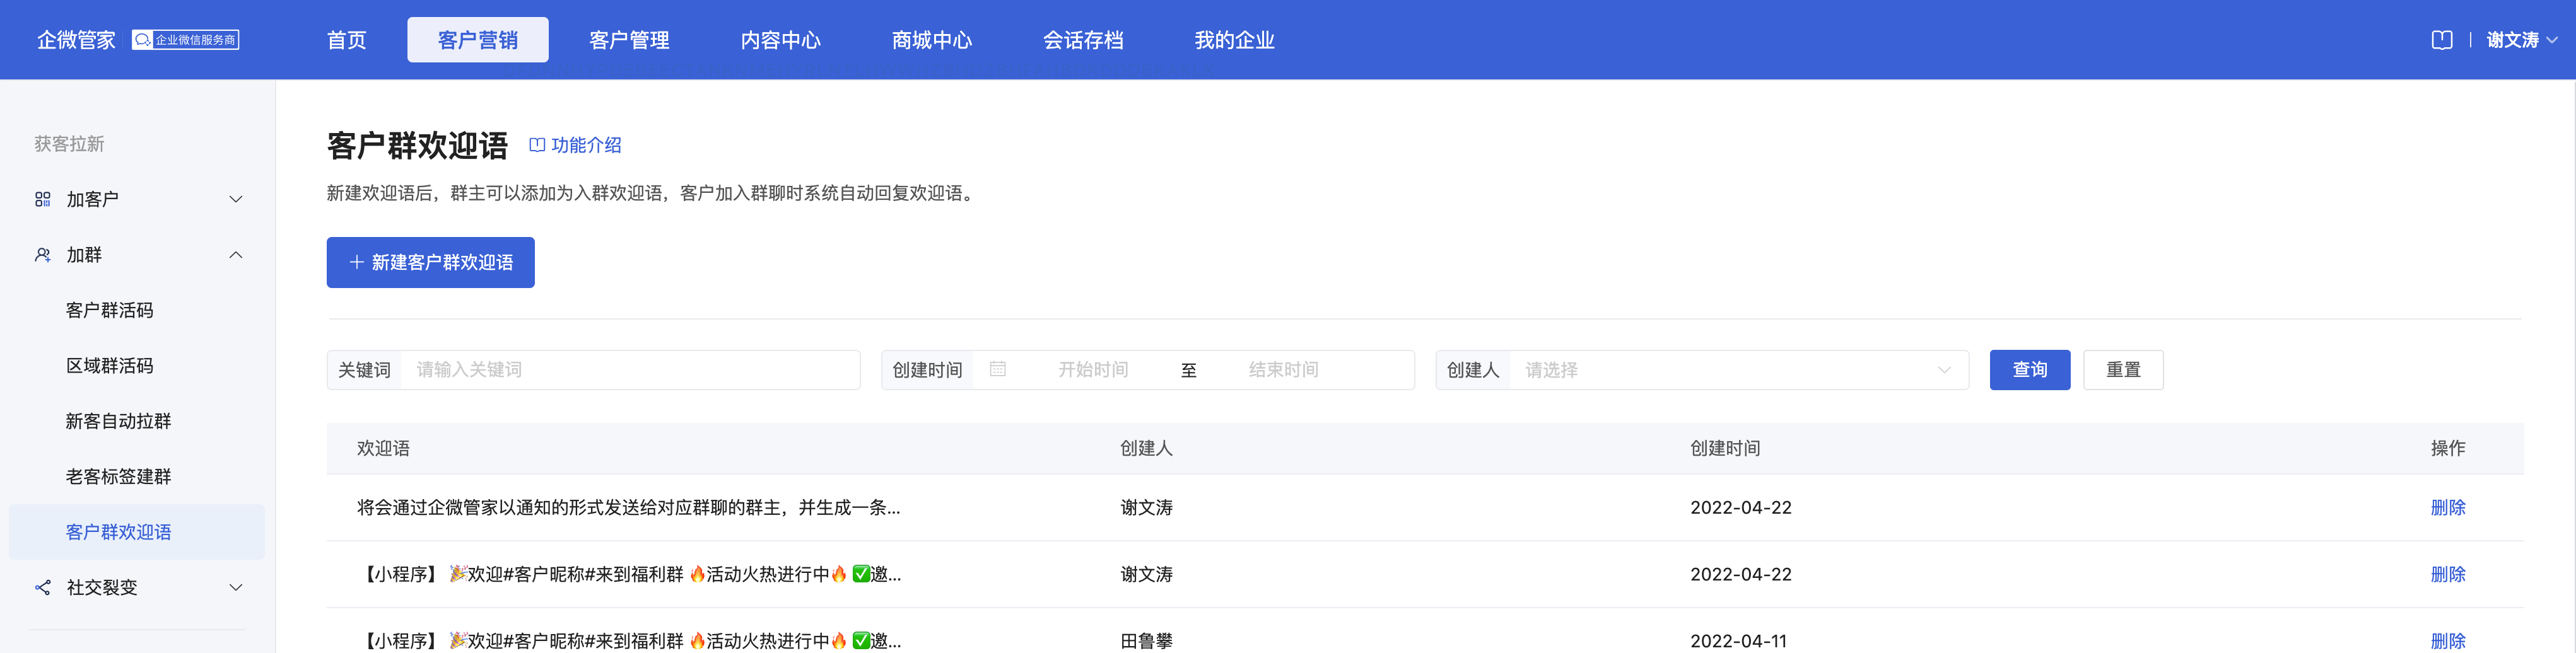Image resolution: width=2576 pixels, height=653 pixels.
Task: Click the 创建时间 column header
Action: coord(1725,448)
